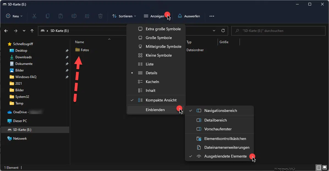Switch to large thumbnails view in status bar
The image size is (329, 171).
[325, 167]
